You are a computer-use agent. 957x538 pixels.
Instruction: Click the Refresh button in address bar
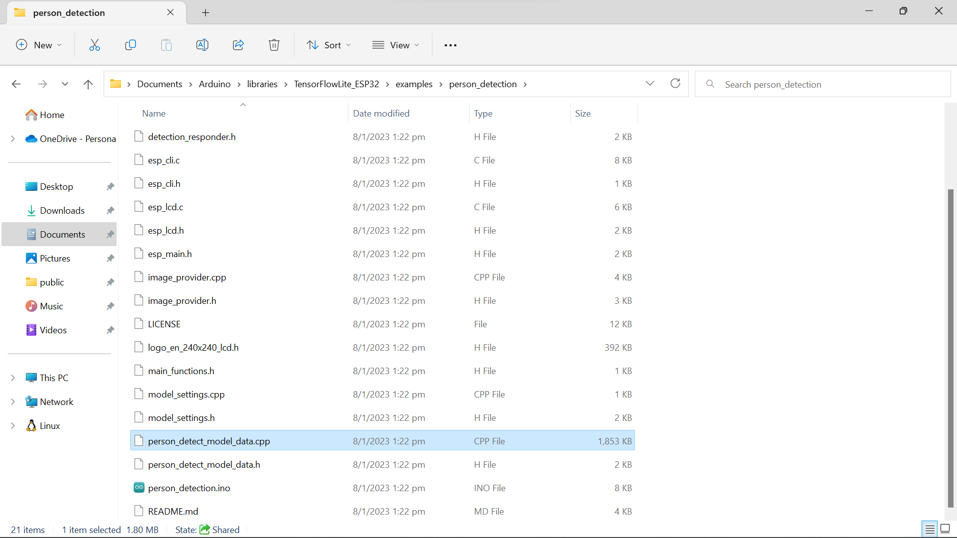(675, 83)
